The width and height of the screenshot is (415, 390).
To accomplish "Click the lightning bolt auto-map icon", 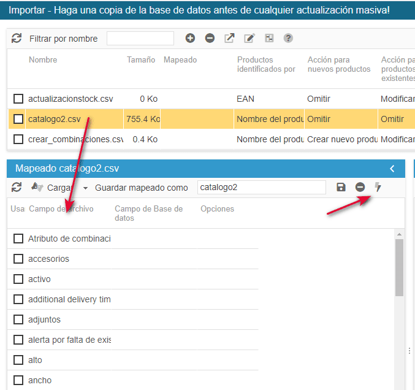I will (378, 187).
